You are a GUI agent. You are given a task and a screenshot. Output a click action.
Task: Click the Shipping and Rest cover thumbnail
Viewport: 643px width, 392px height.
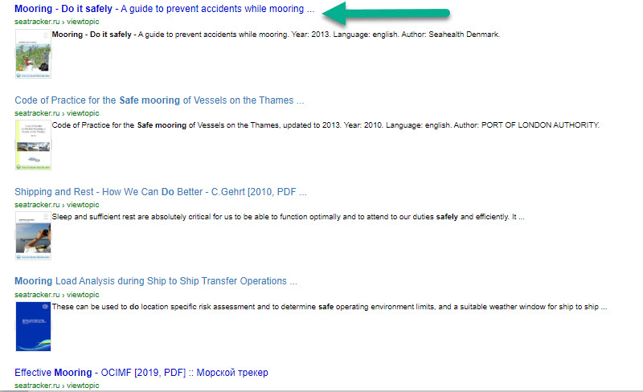tap(33, 237)
